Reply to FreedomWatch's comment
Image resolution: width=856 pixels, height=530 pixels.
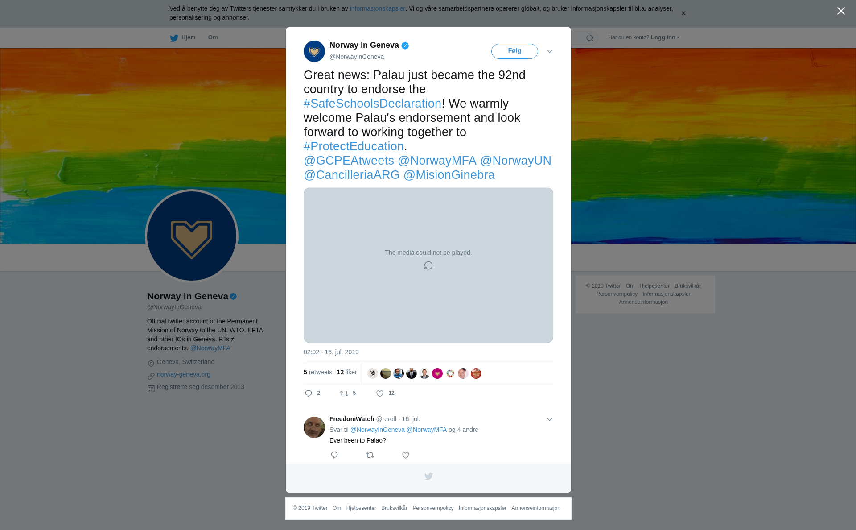334,455
